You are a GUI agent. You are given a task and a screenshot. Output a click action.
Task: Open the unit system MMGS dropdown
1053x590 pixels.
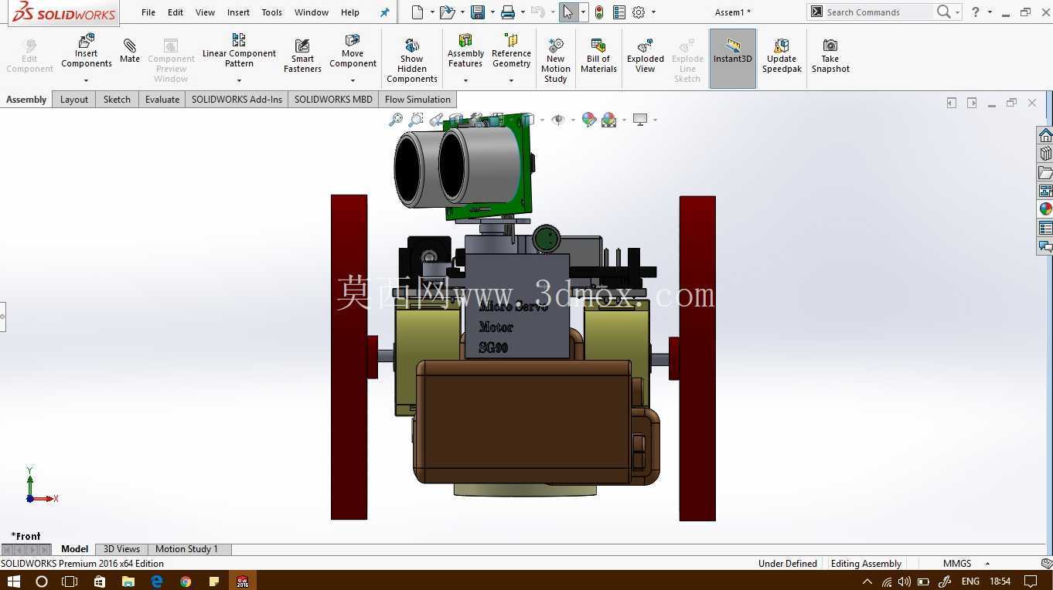coord(987,564)
